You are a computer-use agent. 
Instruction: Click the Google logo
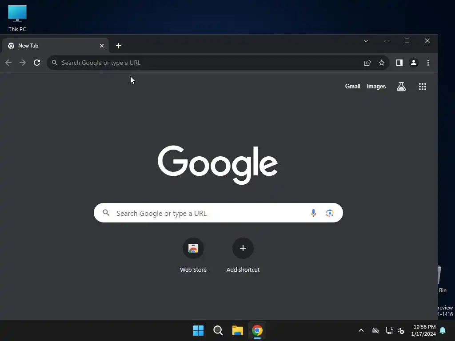click(x=218, y=165)
